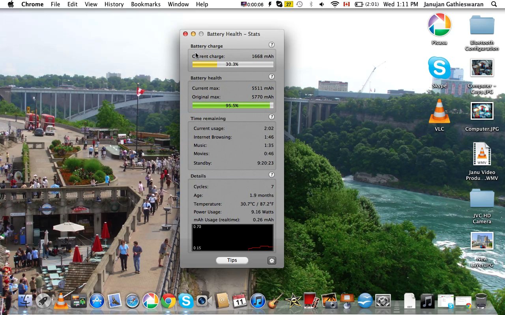The width and height of the screenshot is (505, 315).
Task: Open the Bookmarks menu
Action: (x=146, y=4)
